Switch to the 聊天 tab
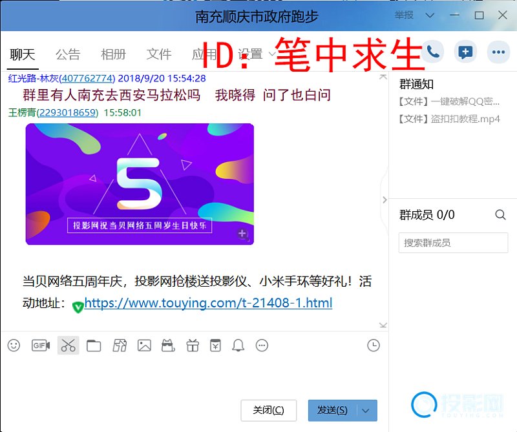This screenshot has width=517, height=432. (23, 54)
